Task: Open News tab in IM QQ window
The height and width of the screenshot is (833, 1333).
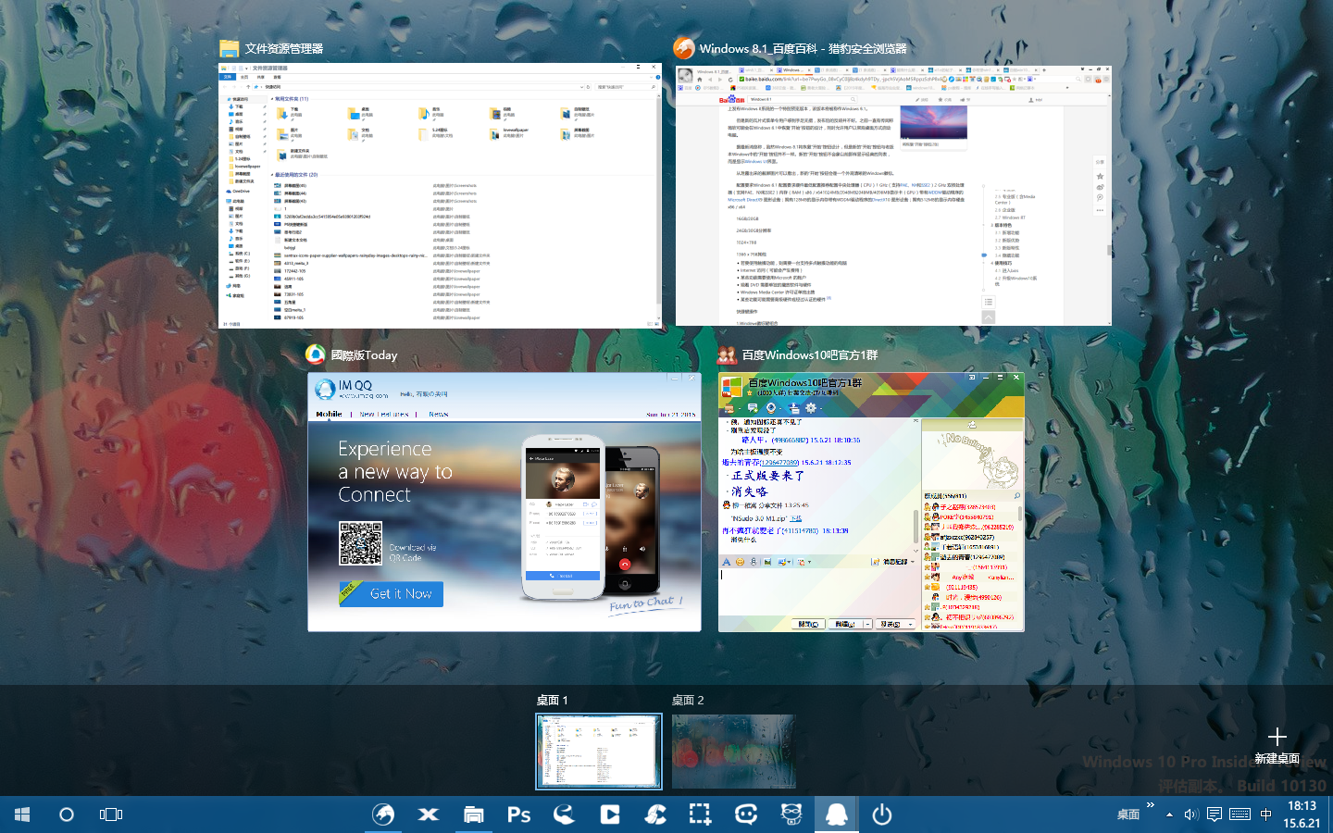Action: (x=439, y=414)
